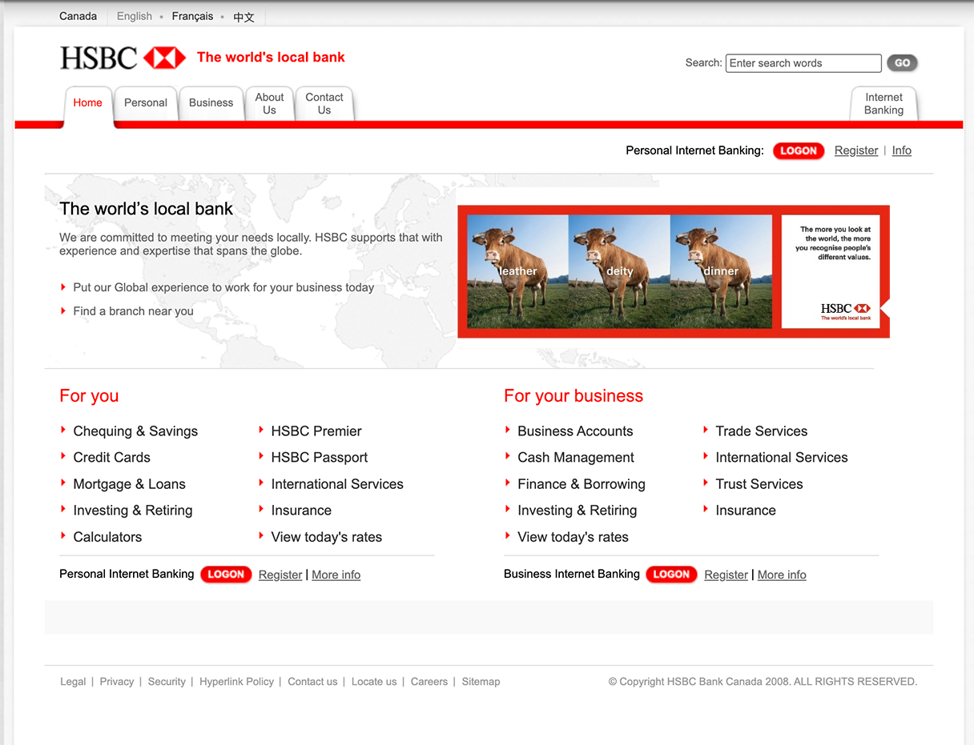Click LOGON next to lower Personal Internet Banking
Screen dimensions: 974x745
click(x=226, y=575)
